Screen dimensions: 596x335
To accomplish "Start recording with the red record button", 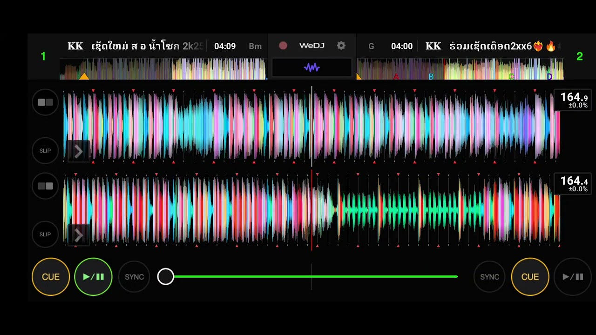I will (283, 46).
